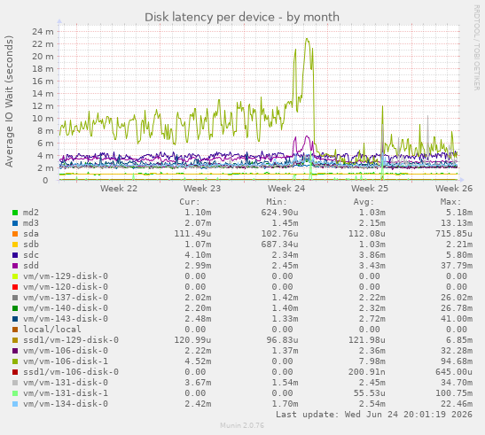Select the vm/vm-134-disk-0 legend label
This screenshot has height=435, width=485.
66,404
